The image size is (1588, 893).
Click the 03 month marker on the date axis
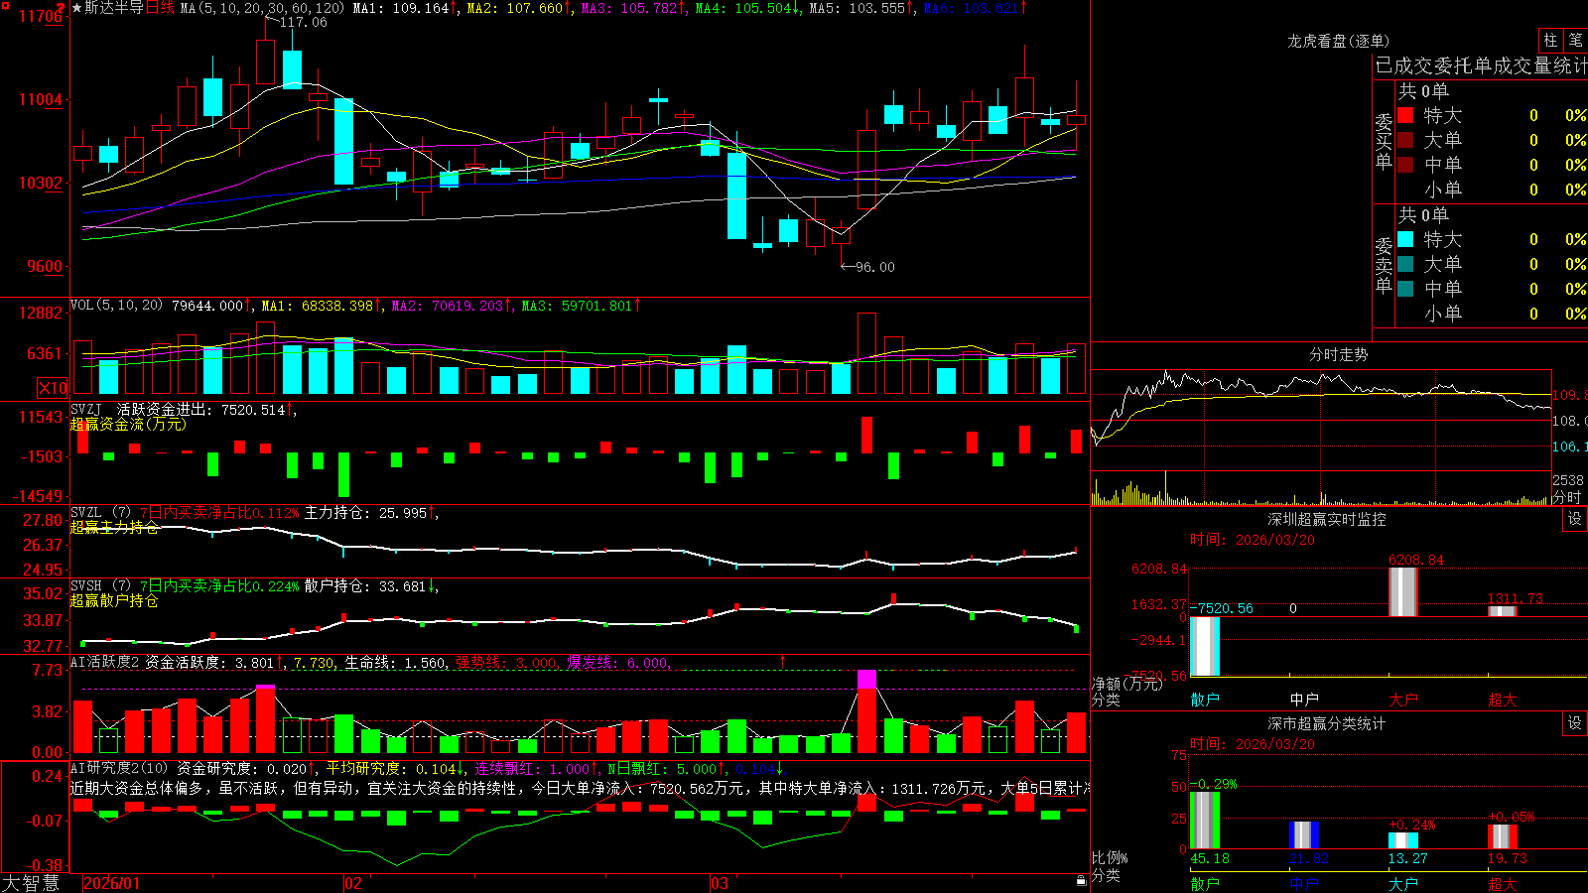point(720,883)
